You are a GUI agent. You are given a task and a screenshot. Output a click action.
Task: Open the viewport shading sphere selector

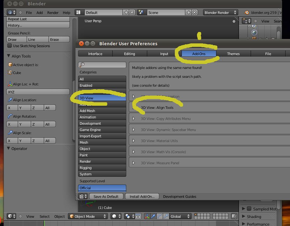[116, 216]
